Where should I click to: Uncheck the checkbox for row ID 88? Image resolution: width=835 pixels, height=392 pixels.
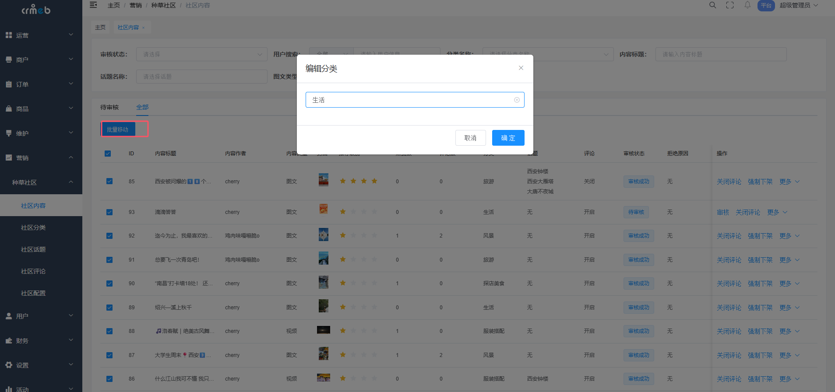coord(109,331)
